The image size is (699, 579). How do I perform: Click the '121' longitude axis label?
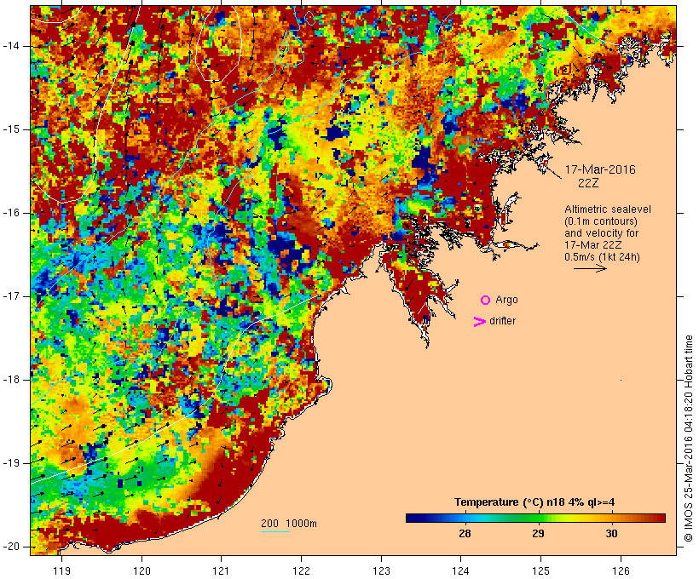click(x=222, y=570)
